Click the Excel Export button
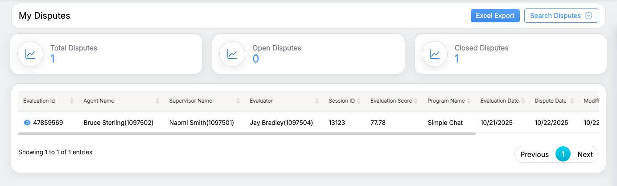 click(495, 16)
